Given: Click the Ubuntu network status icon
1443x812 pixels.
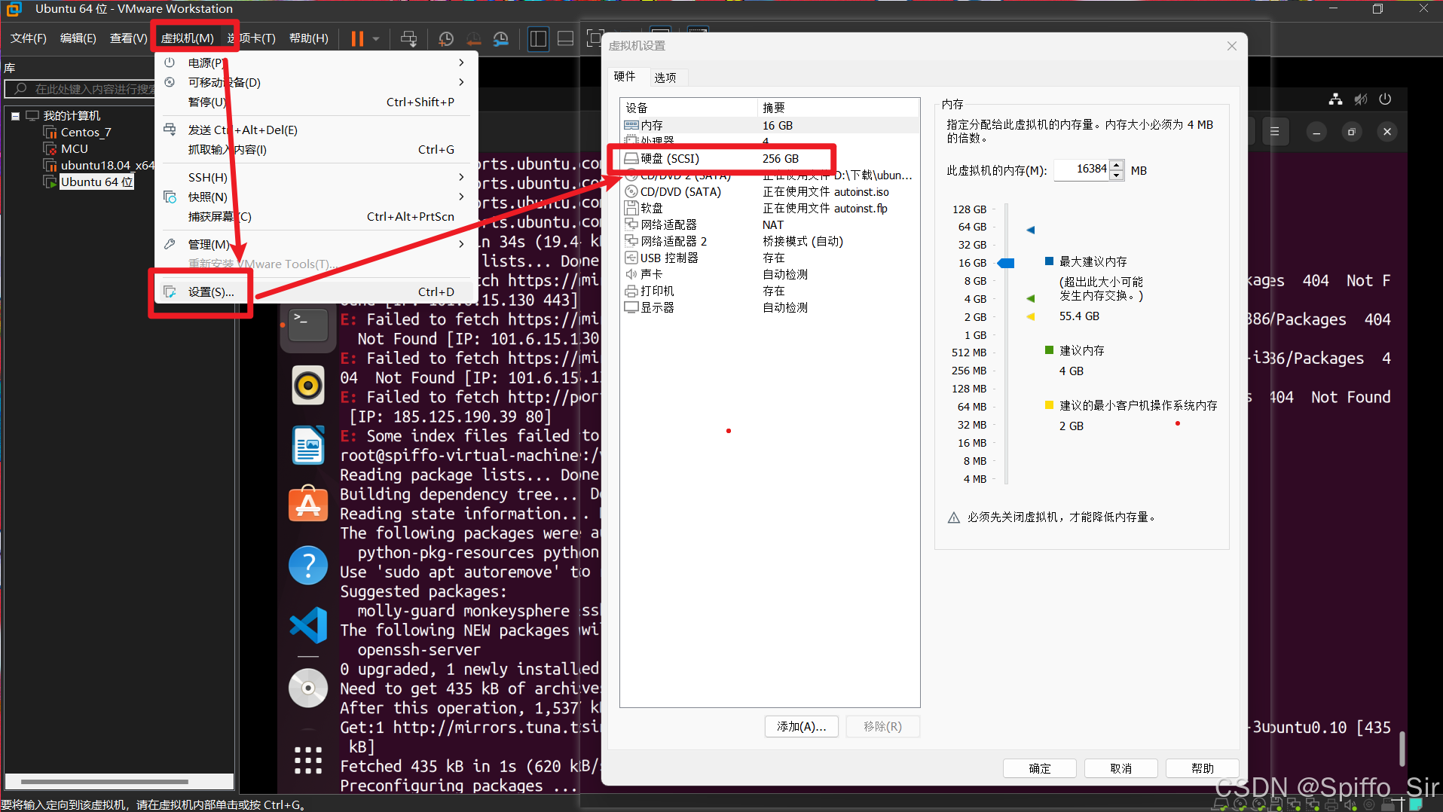Looking at the screenshot, I should click(x=1335, y=99).
